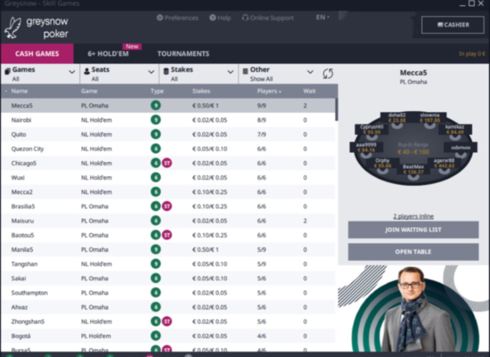Join the waiting list for Mecca5
This screenshot has width=490, height=357.
pyautogui.click(x=413, y=230)
